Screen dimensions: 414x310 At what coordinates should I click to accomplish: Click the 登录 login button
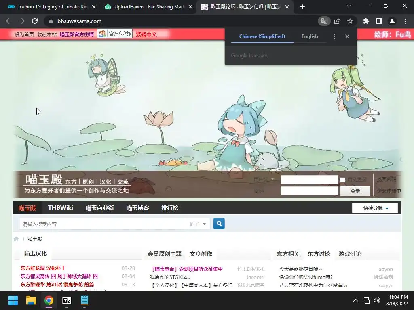[x=355, y=191]
